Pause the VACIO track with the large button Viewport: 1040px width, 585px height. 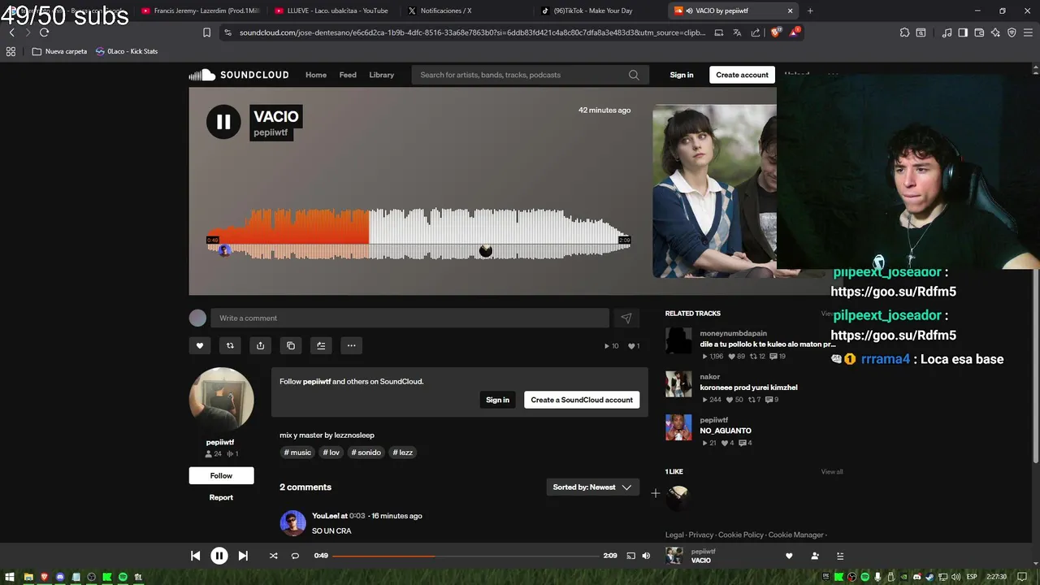point(223,122)
